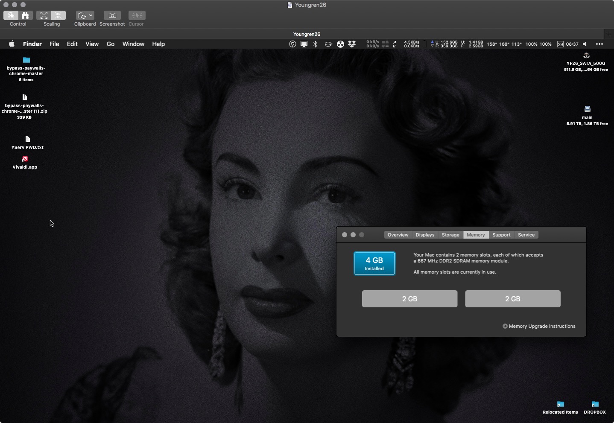Switch to the Overview tab
The height and width of the screenshot is (423, 614).
coord(398,235)
